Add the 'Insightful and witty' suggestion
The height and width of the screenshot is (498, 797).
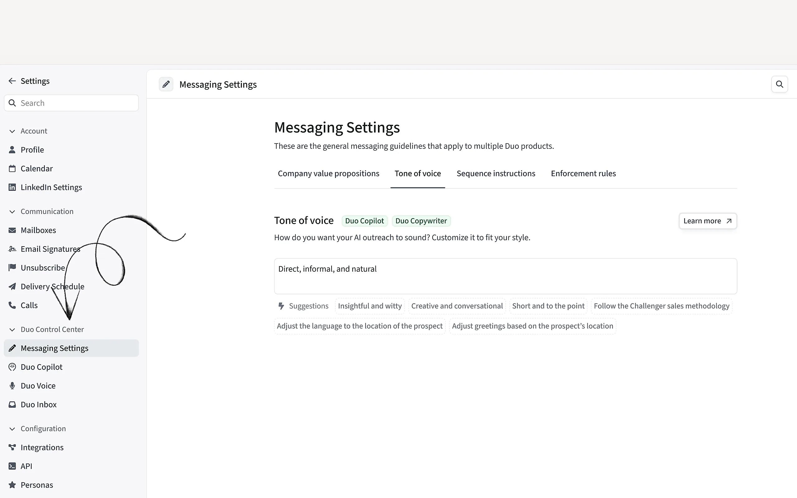pyautogui.click(x=370, y=306)
